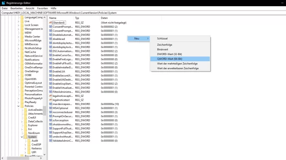
Task: Click the MSAOptional DWORD value icon
Action: click(x=51, y=108)
